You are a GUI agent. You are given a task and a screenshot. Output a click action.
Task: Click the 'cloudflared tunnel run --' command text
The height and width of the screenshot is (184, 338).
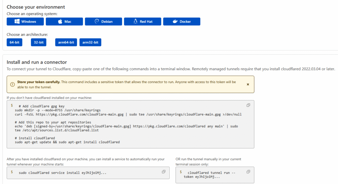212,173
